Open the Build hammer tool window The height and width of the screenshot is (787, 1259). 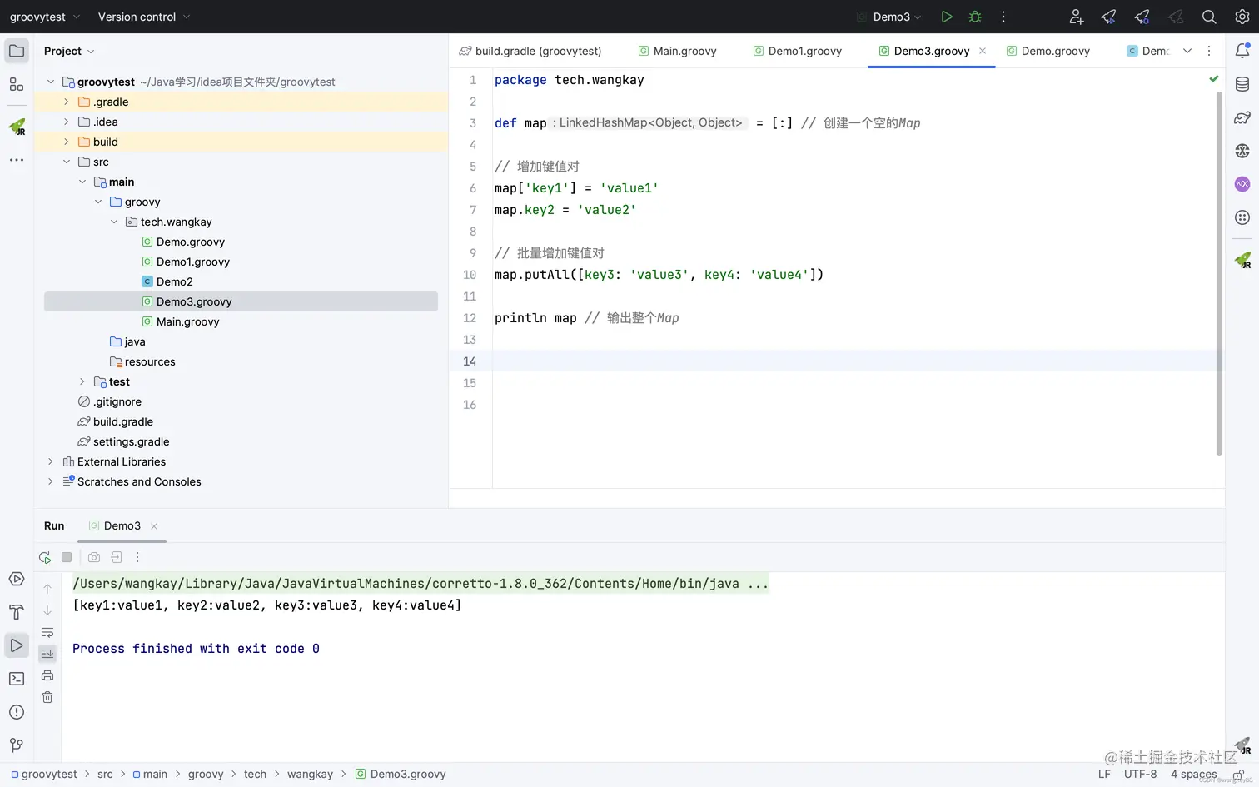[x=17, y=612]
